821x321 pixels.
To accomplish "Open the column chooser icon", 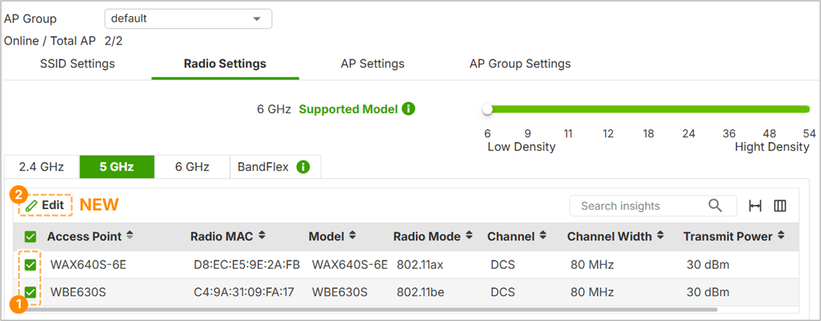I will pos(780,206).
